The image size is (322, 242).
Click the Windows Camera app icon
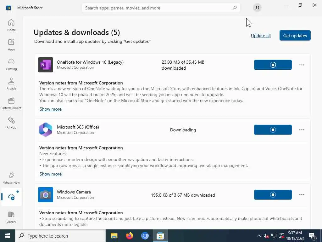46,195
